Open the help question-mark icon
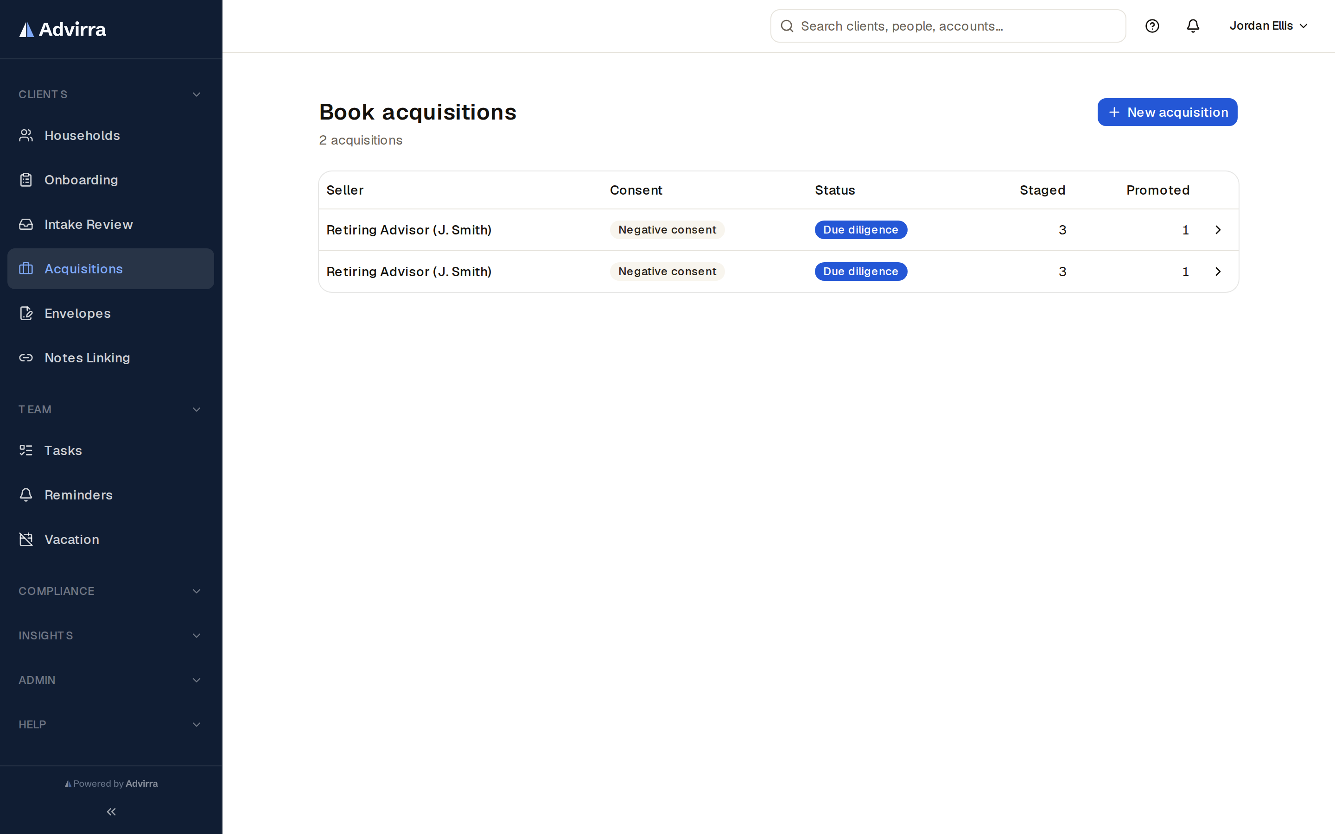 tap(1152, 26)
